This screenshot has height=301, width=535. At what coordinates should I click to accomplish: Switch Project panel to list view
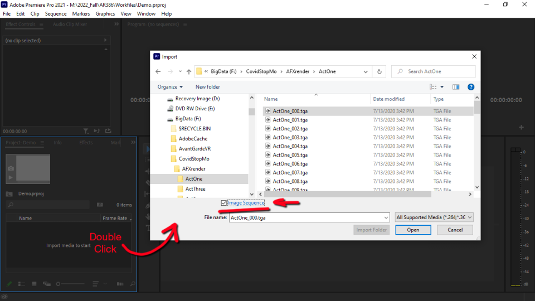pyautogui.click(x=22, y=284)
